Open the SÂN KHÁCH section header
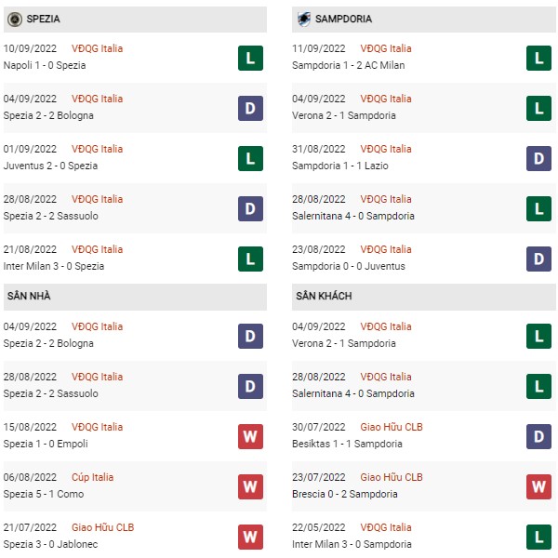Viewport: 558px width, 558px height. (x=423, y=297)
